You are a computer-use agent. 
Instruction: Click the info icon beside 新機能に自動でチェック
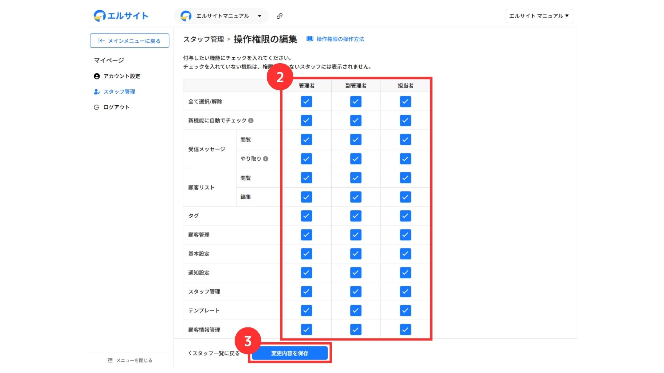(251, 121)
